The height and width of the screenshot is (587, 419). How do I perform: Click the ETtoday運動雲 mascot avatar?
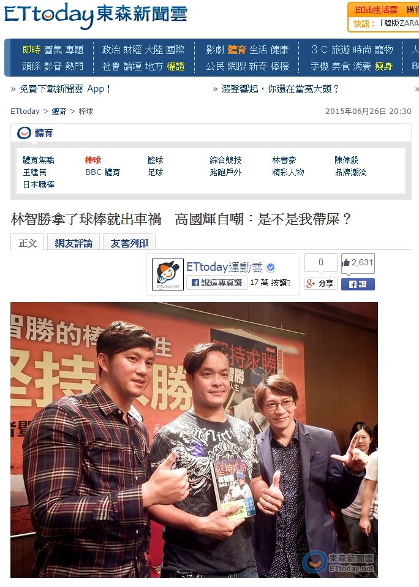coord(168,275)
